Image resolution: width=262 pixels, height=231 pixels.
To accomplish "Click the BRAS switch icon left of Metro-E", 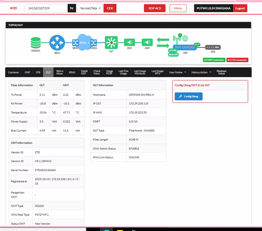I will [75, 43].
